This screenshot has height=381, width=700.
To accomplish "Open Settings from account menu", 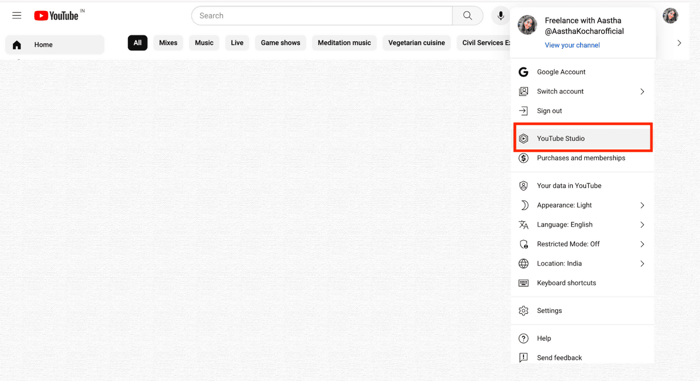I will point(549,311).
